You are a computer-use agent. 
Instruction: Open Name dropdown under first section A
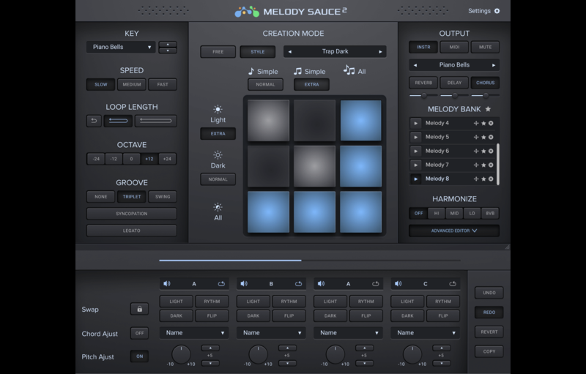[x=194, y=332]
